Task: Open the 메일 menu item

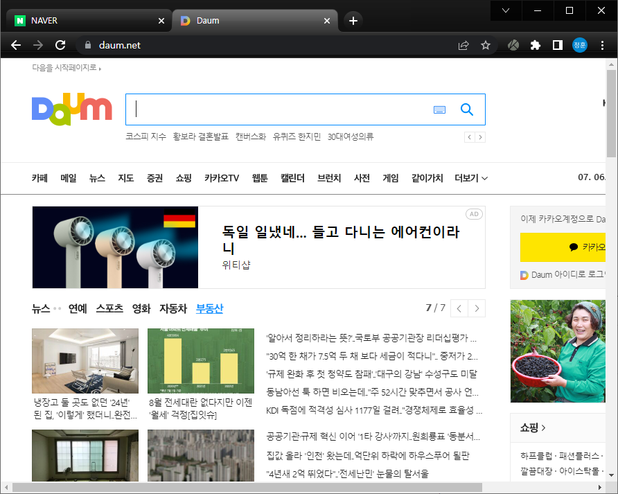Action: (69, 178)
